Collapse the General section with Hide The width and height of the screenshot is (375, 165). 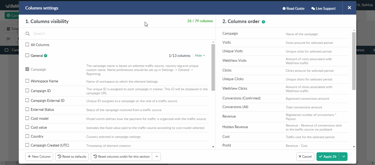200,56
